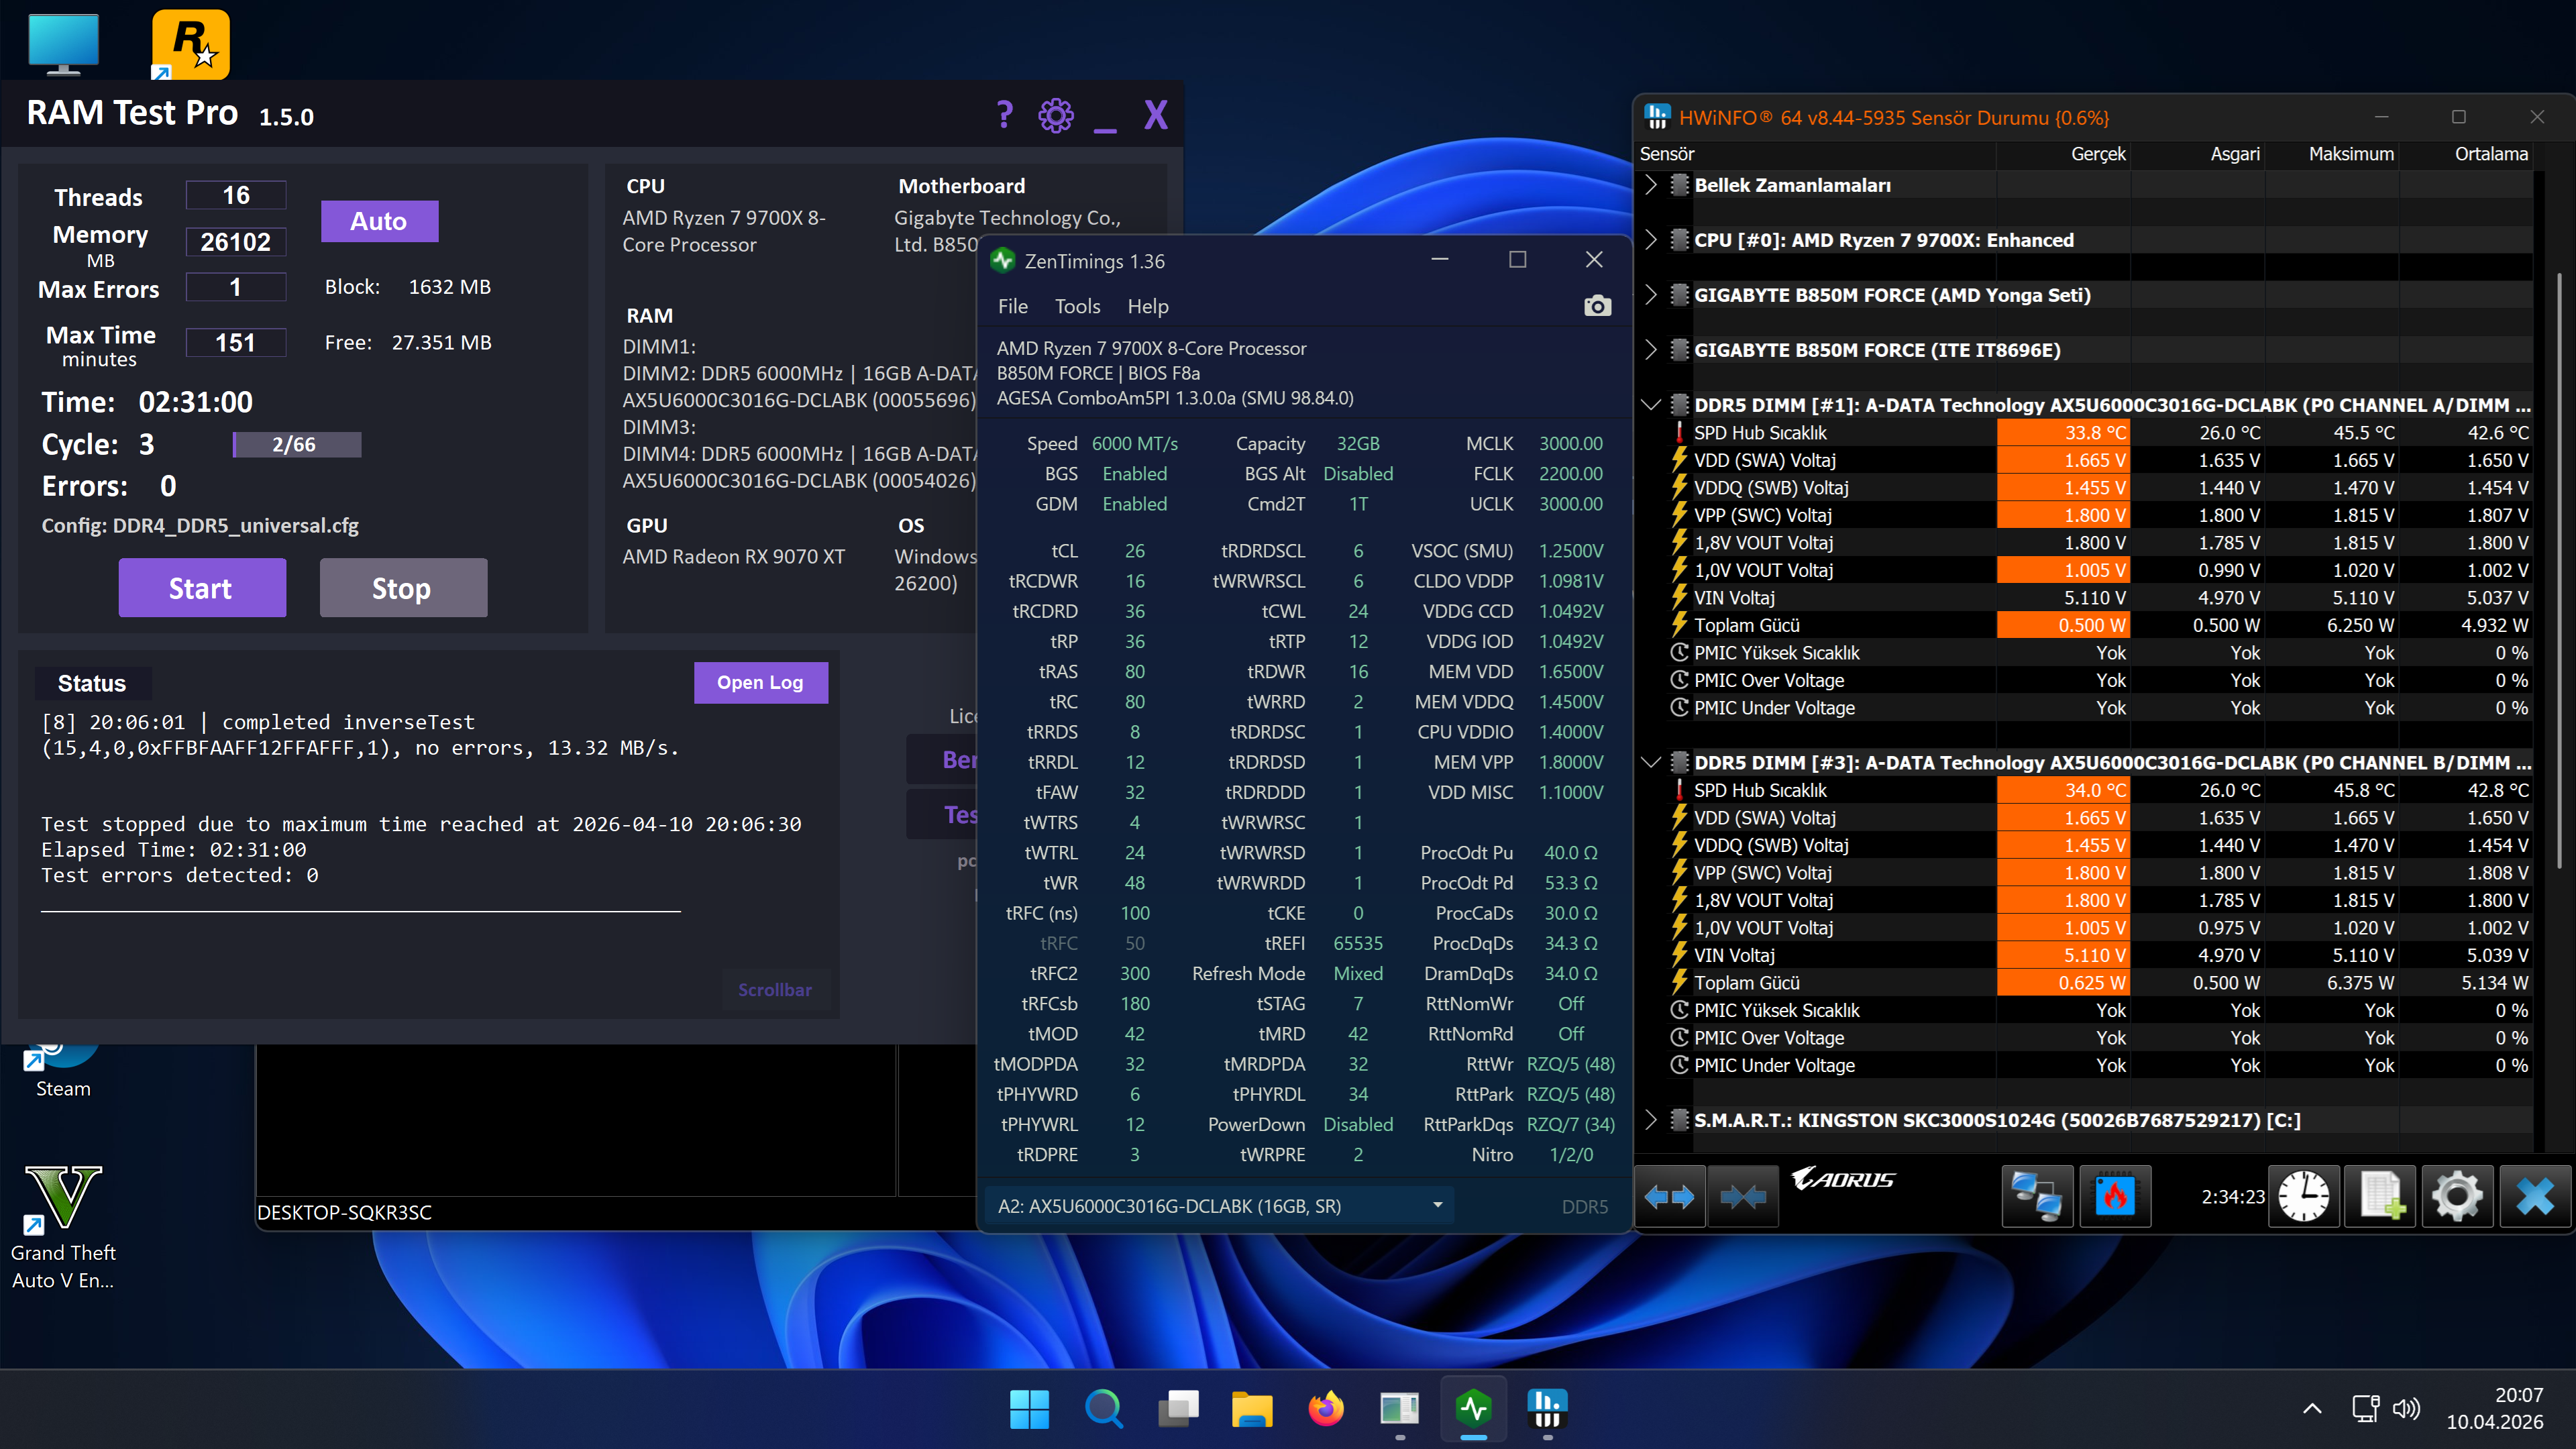The height and width of the screenshot is (1449, 2576).
Task: Open RAM Test Pro help question mark
Action: pos(1004,115)
